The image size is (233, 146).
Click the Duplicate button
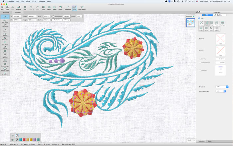[x=56, y=20]
